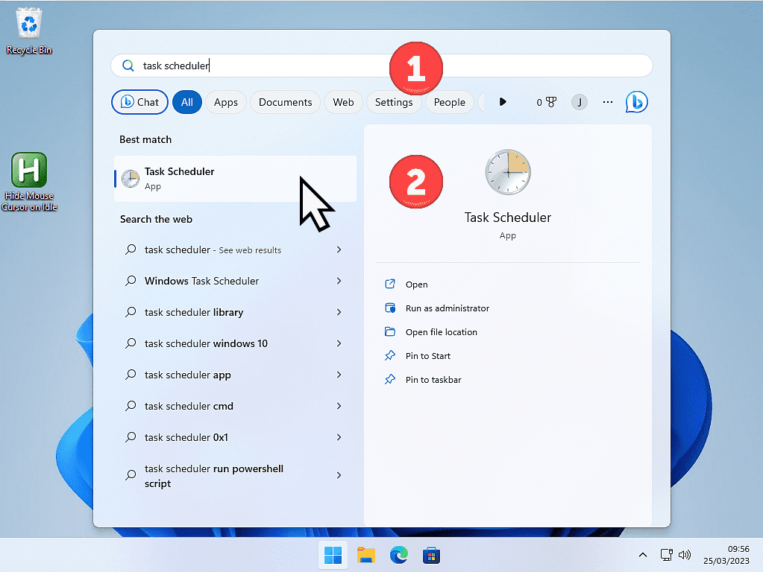Click Pin to taskbar option
The image size is (763, 572).
[433, 380]
